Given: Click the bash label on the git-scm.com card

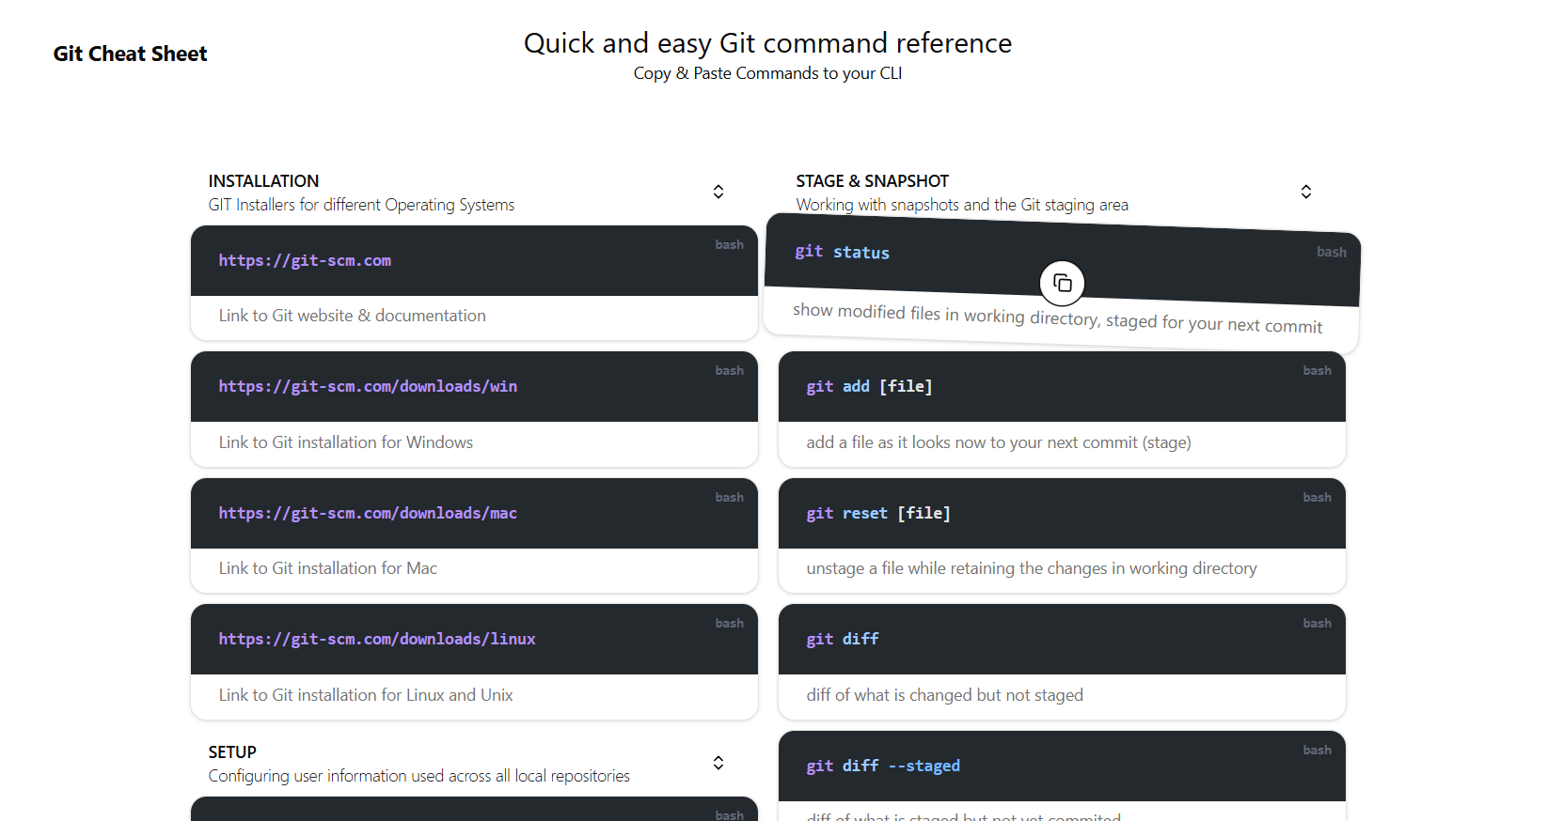Looking at the screenshot, I should [x=730, y=244].
